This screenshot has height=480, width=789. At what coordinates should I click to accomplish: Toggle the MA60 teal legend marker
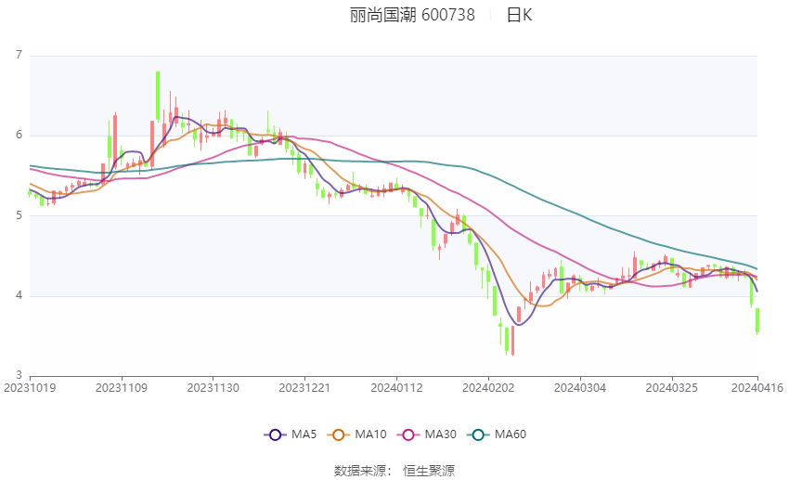pos(477,434)
